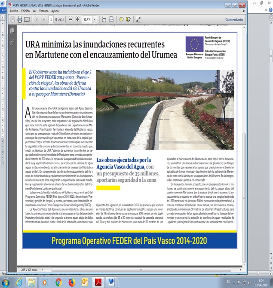Open the Archivo menu
Screen dimensions: 273x288
[14, 11]
